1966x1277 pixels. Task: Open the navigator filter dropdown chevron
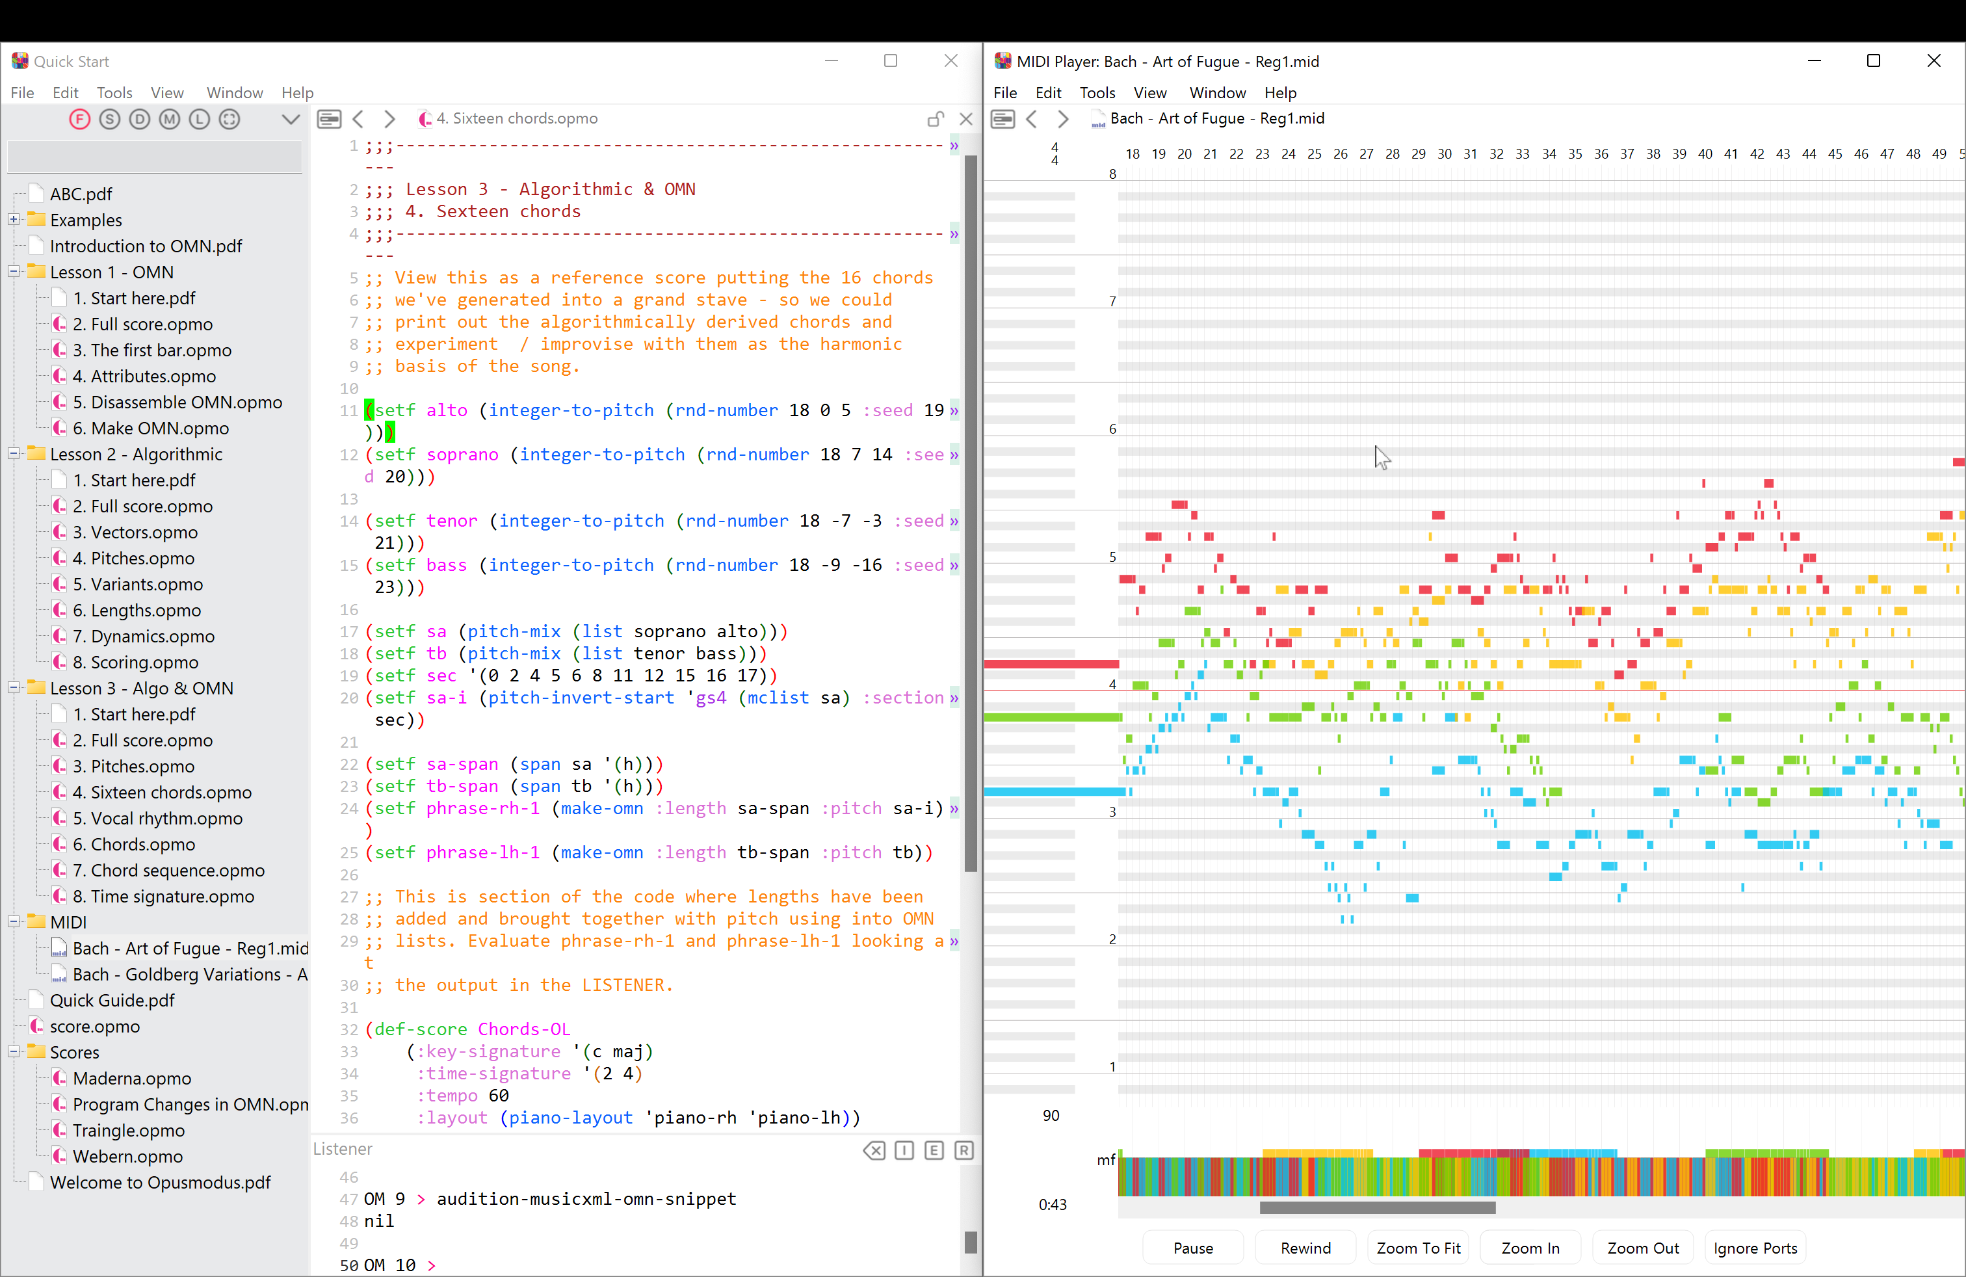(290, 119)
